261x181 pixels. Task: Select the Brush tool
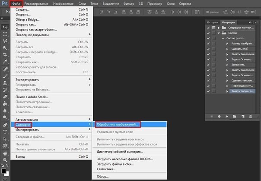[5, 76]
